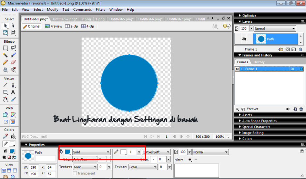Select the Eyedropper tool
Viewport: 306px width, 179px height.
[x=5, y=136]
